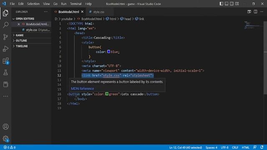The width and height of the screenshot is (267, 150).
Task: Open the Run menu
Action: point(64,4)
